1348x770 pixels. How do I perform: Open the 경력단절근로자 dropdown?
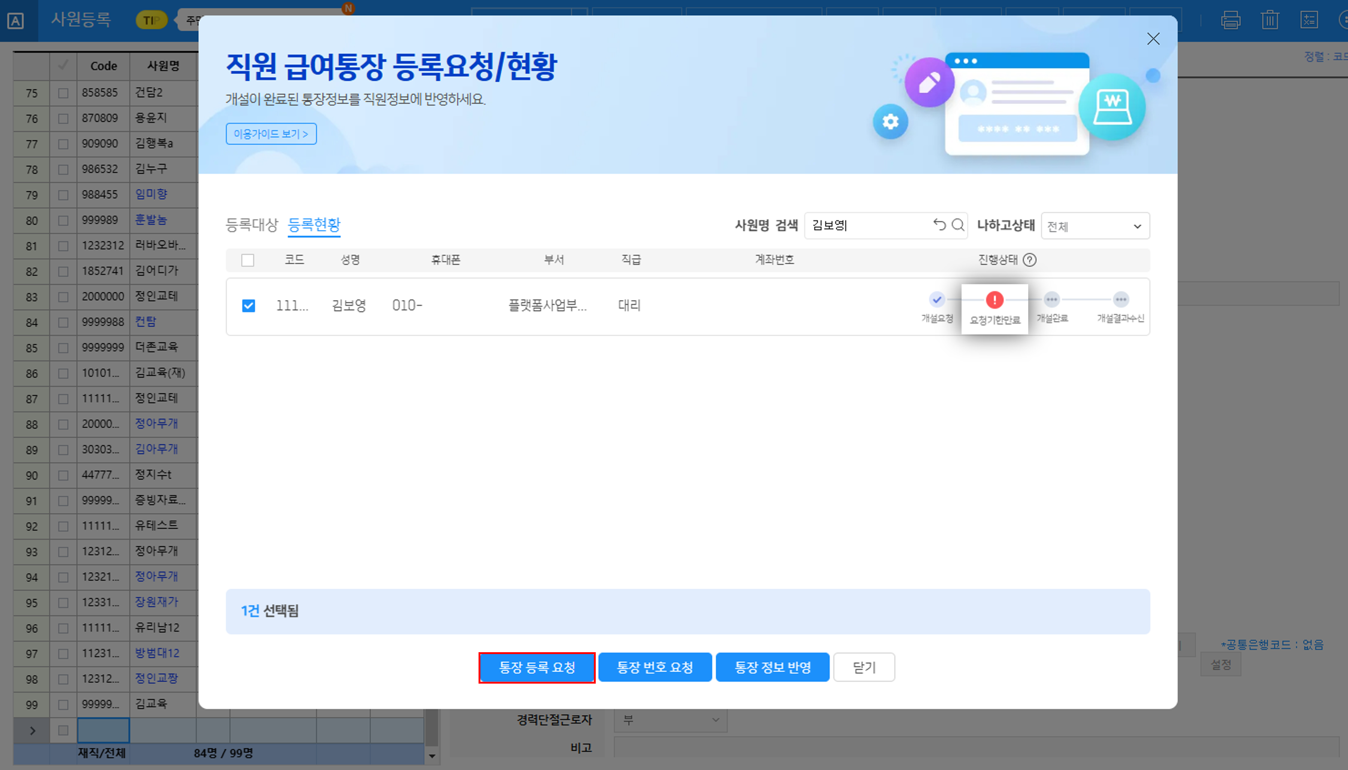(670, 720)
